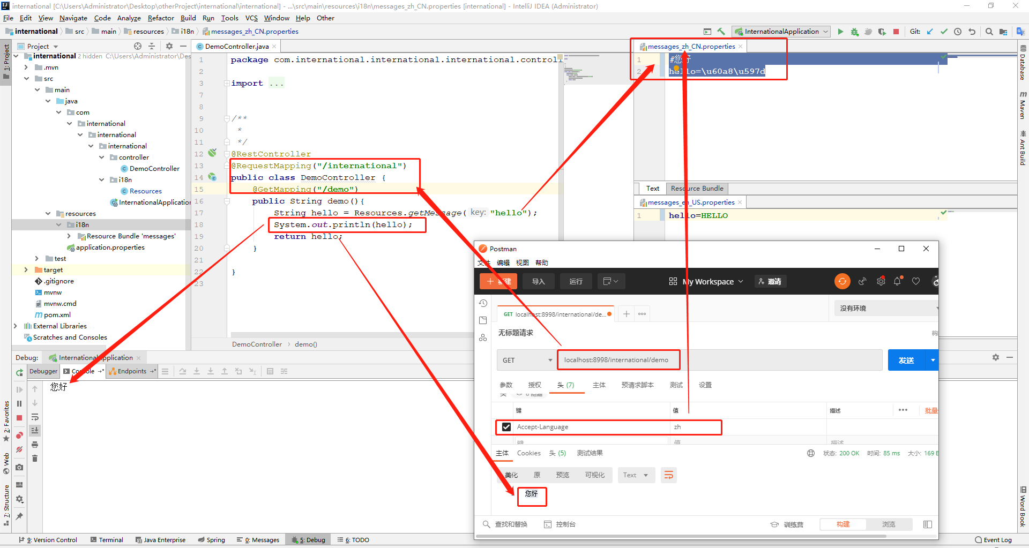Click the 运行 runner button in Postman
1029x548 pixels.
[576, 282]
